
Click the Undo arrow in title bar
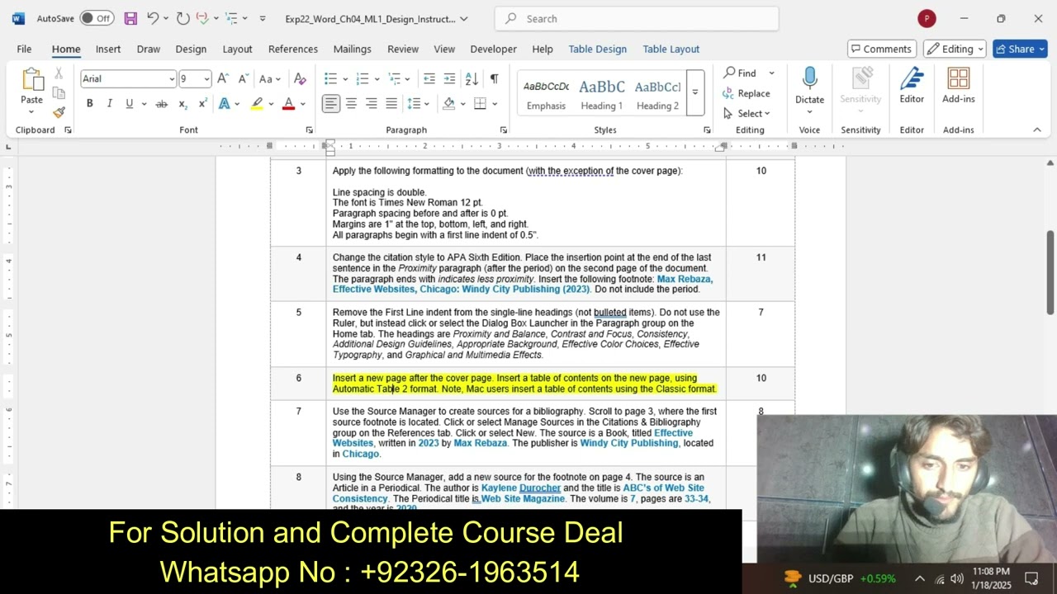tap(153, 18)
